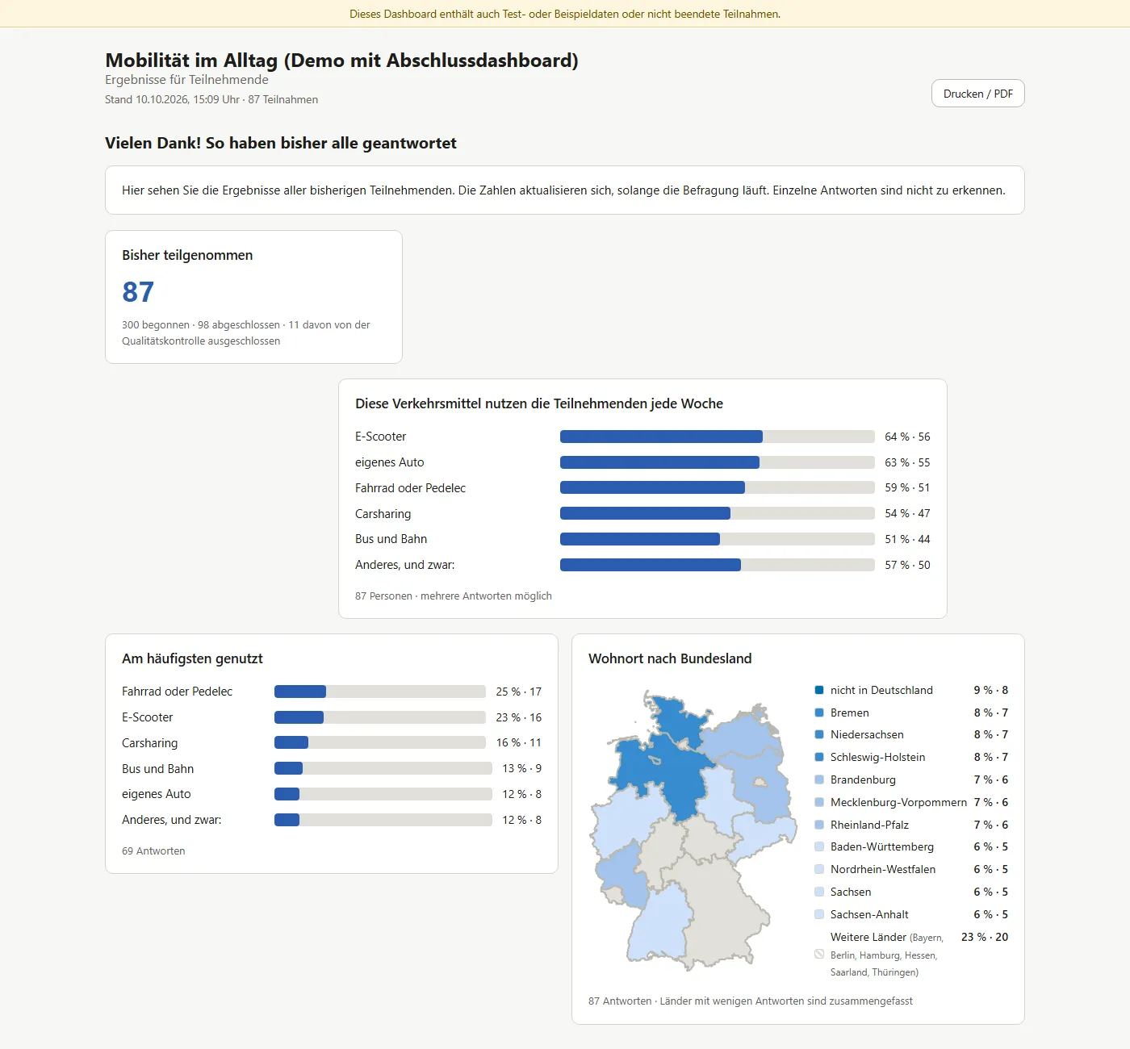Click the '9 % · 8' value for 'nicht in Deutschland'

coord(991,690)
